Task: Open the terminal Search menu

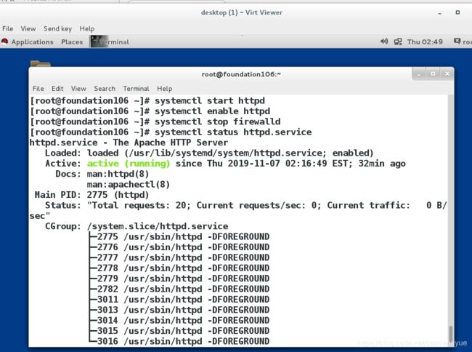Action: tap(105, 89)
